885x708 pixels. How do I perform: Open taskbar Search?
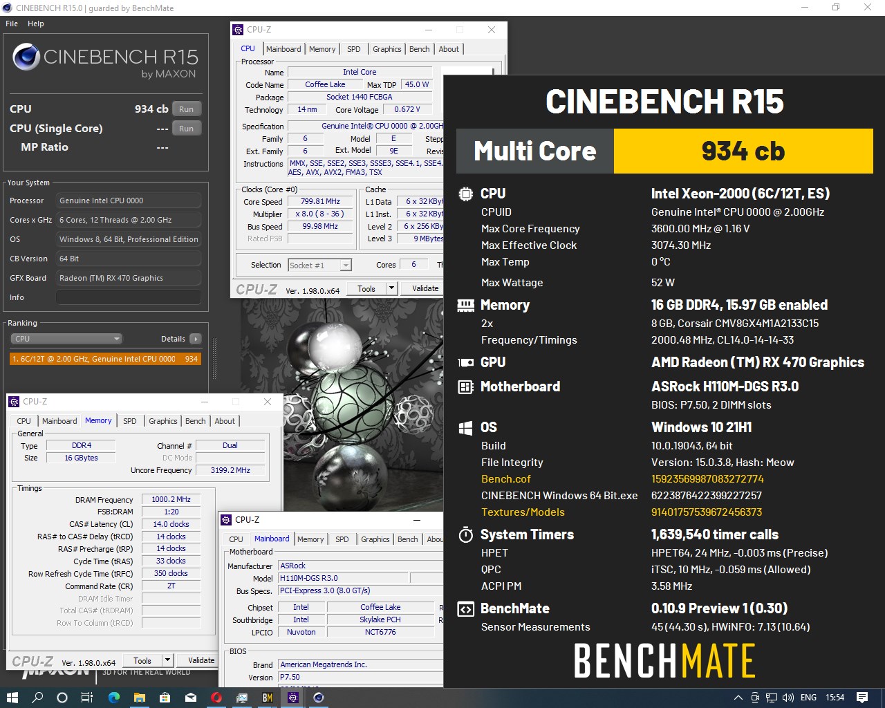pyautogui.click(x=37, y=698)
